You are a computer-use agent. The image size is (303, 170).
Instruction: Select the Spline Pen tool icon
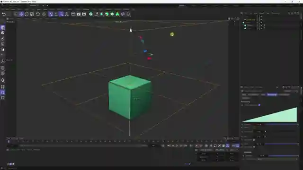coord(96,14)
